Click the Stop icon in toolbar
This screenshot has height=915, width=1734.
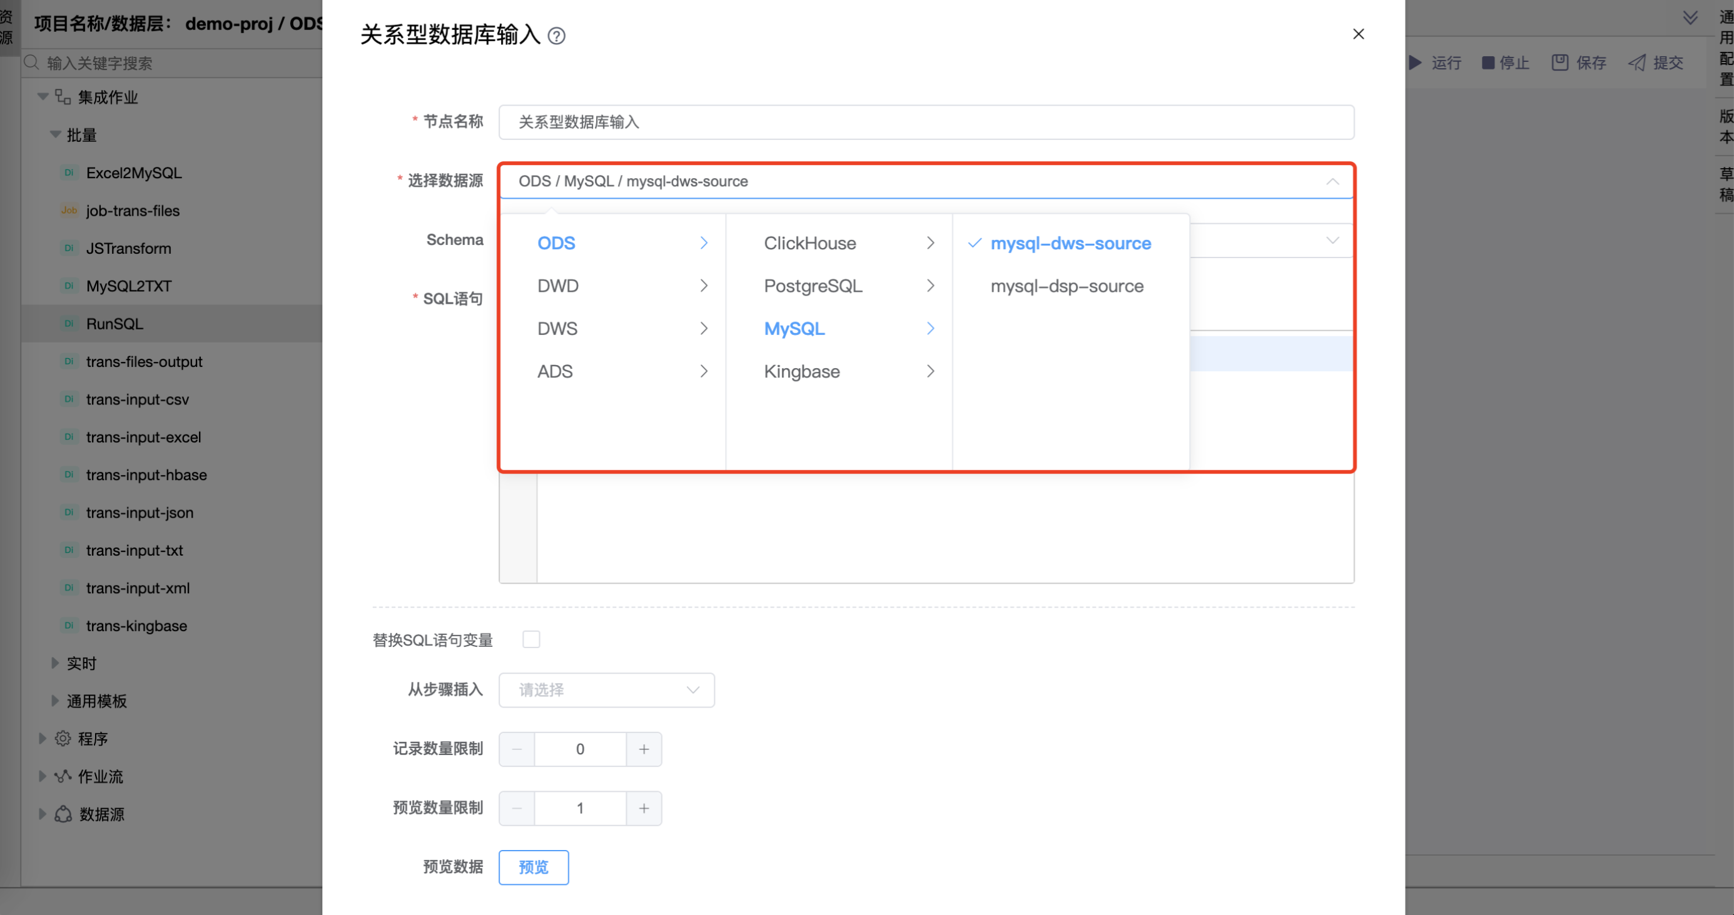pyautogui.click(x=1488, y=62)
